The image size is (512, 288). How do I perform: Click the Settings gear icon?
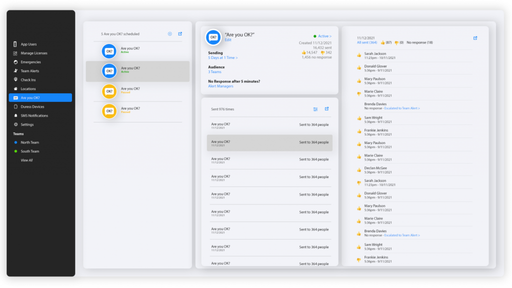click(15, 124)
